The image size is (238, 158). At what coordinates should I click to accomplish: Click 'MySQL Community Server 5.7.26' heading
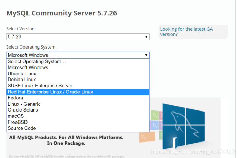(62, 13)
